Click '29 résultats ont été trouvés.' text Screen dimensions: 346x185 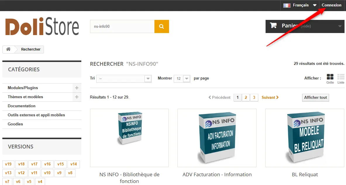319,63
